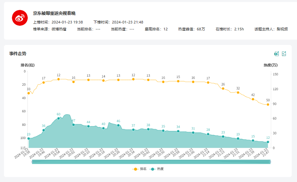Click the 上榜时间 2024-01-23 19:38 text
Viewport: 297px width, 182px height.
[58, 22]
